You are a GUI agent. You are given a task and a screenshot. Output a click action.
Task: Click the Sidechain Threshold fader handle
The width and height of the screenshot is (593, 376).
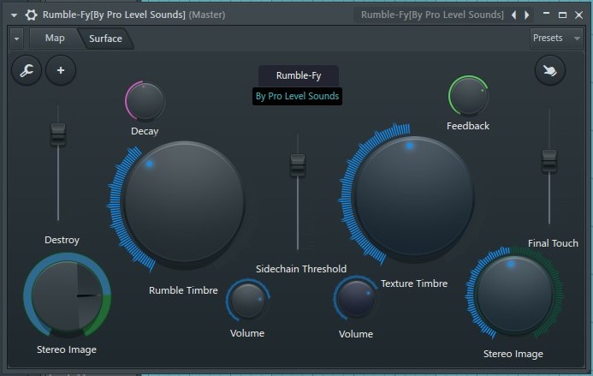tap(298, 164)
